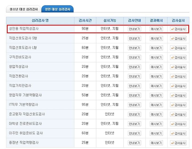View 예시보기 for 직업가치관검사

[x=156, y=86]
